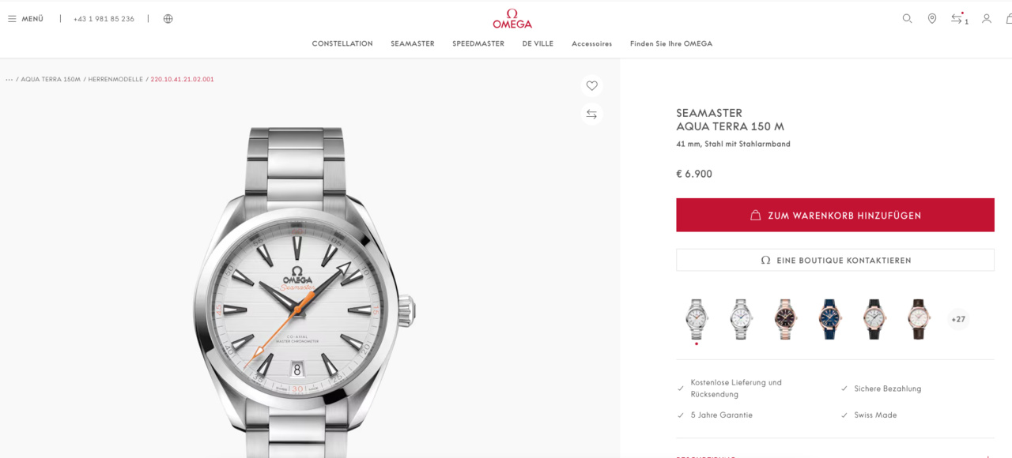Viewport: 1012px width, 458px height.
Task: Open the shopping bag icon in header
Action: (x=1009, y=18)
